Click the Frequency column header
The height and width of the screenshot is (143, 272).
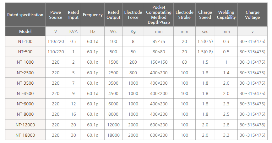93,15
